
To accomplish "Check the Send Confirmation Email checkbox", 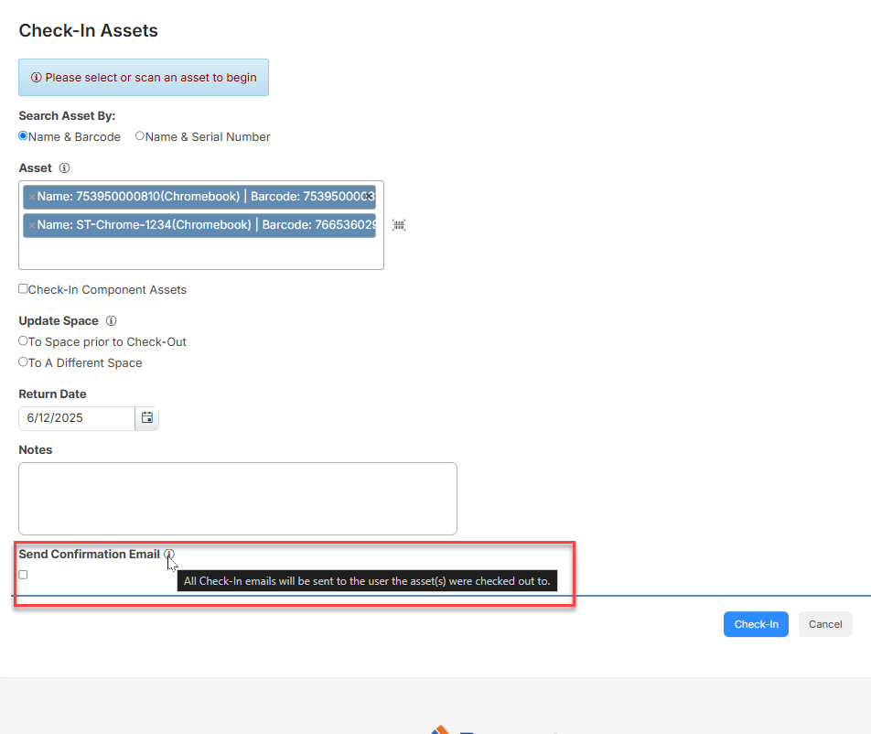I will coord(23,574).
